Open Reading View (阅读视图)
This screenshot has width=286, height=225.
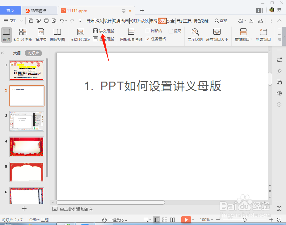pos(57,35)
